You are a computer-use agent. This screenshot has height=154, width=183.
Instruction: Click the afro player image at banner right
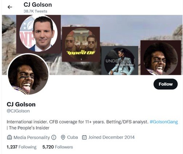click(161, 57)
